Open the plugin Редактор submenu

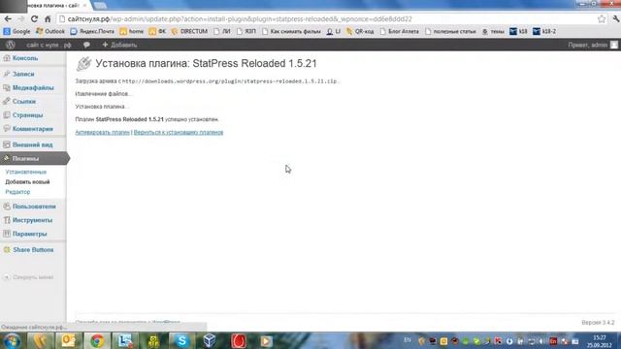[17, 192]
